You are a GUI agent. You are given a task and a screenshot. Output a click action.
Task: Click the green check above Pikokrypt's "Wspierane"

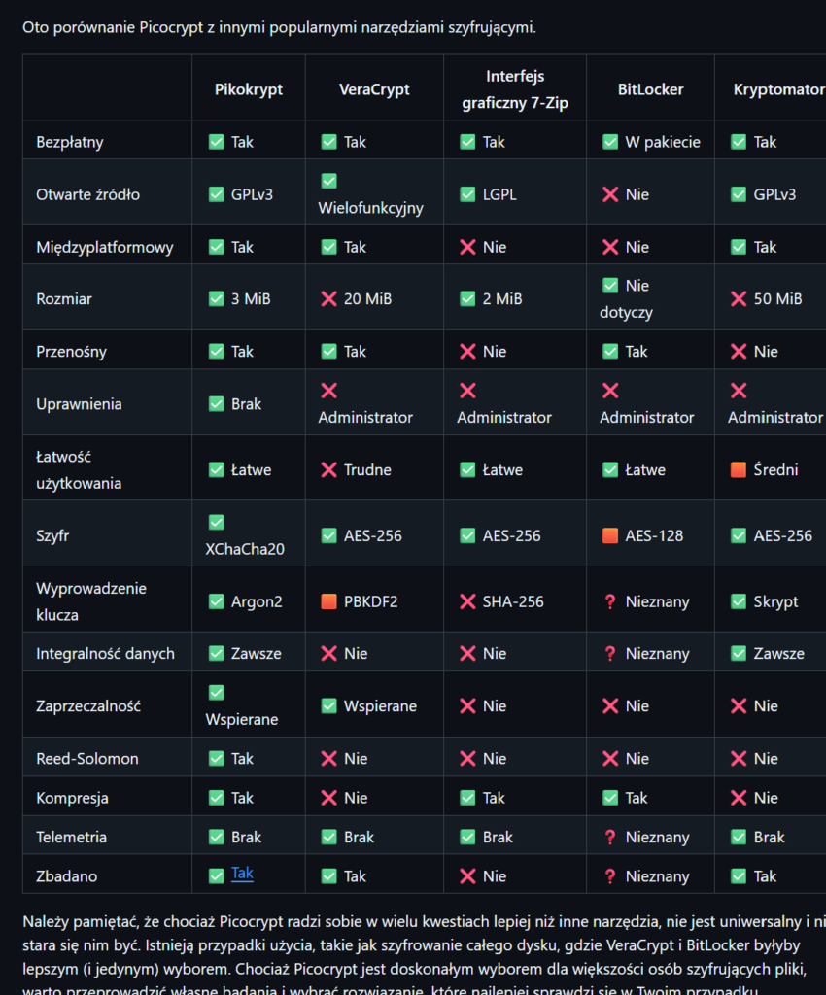(x=217, y=693)
